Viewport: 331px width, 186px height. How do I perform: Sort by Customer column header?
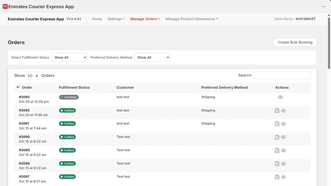click(x=125, y=87)
